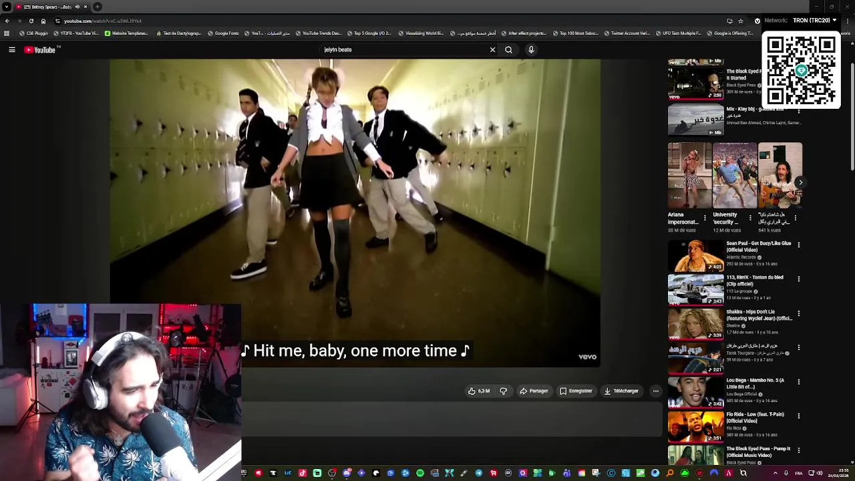The height and width of the screenshot is (481, 855).
Task: Open Telegram from the taskbar
Action: (479, 473)
